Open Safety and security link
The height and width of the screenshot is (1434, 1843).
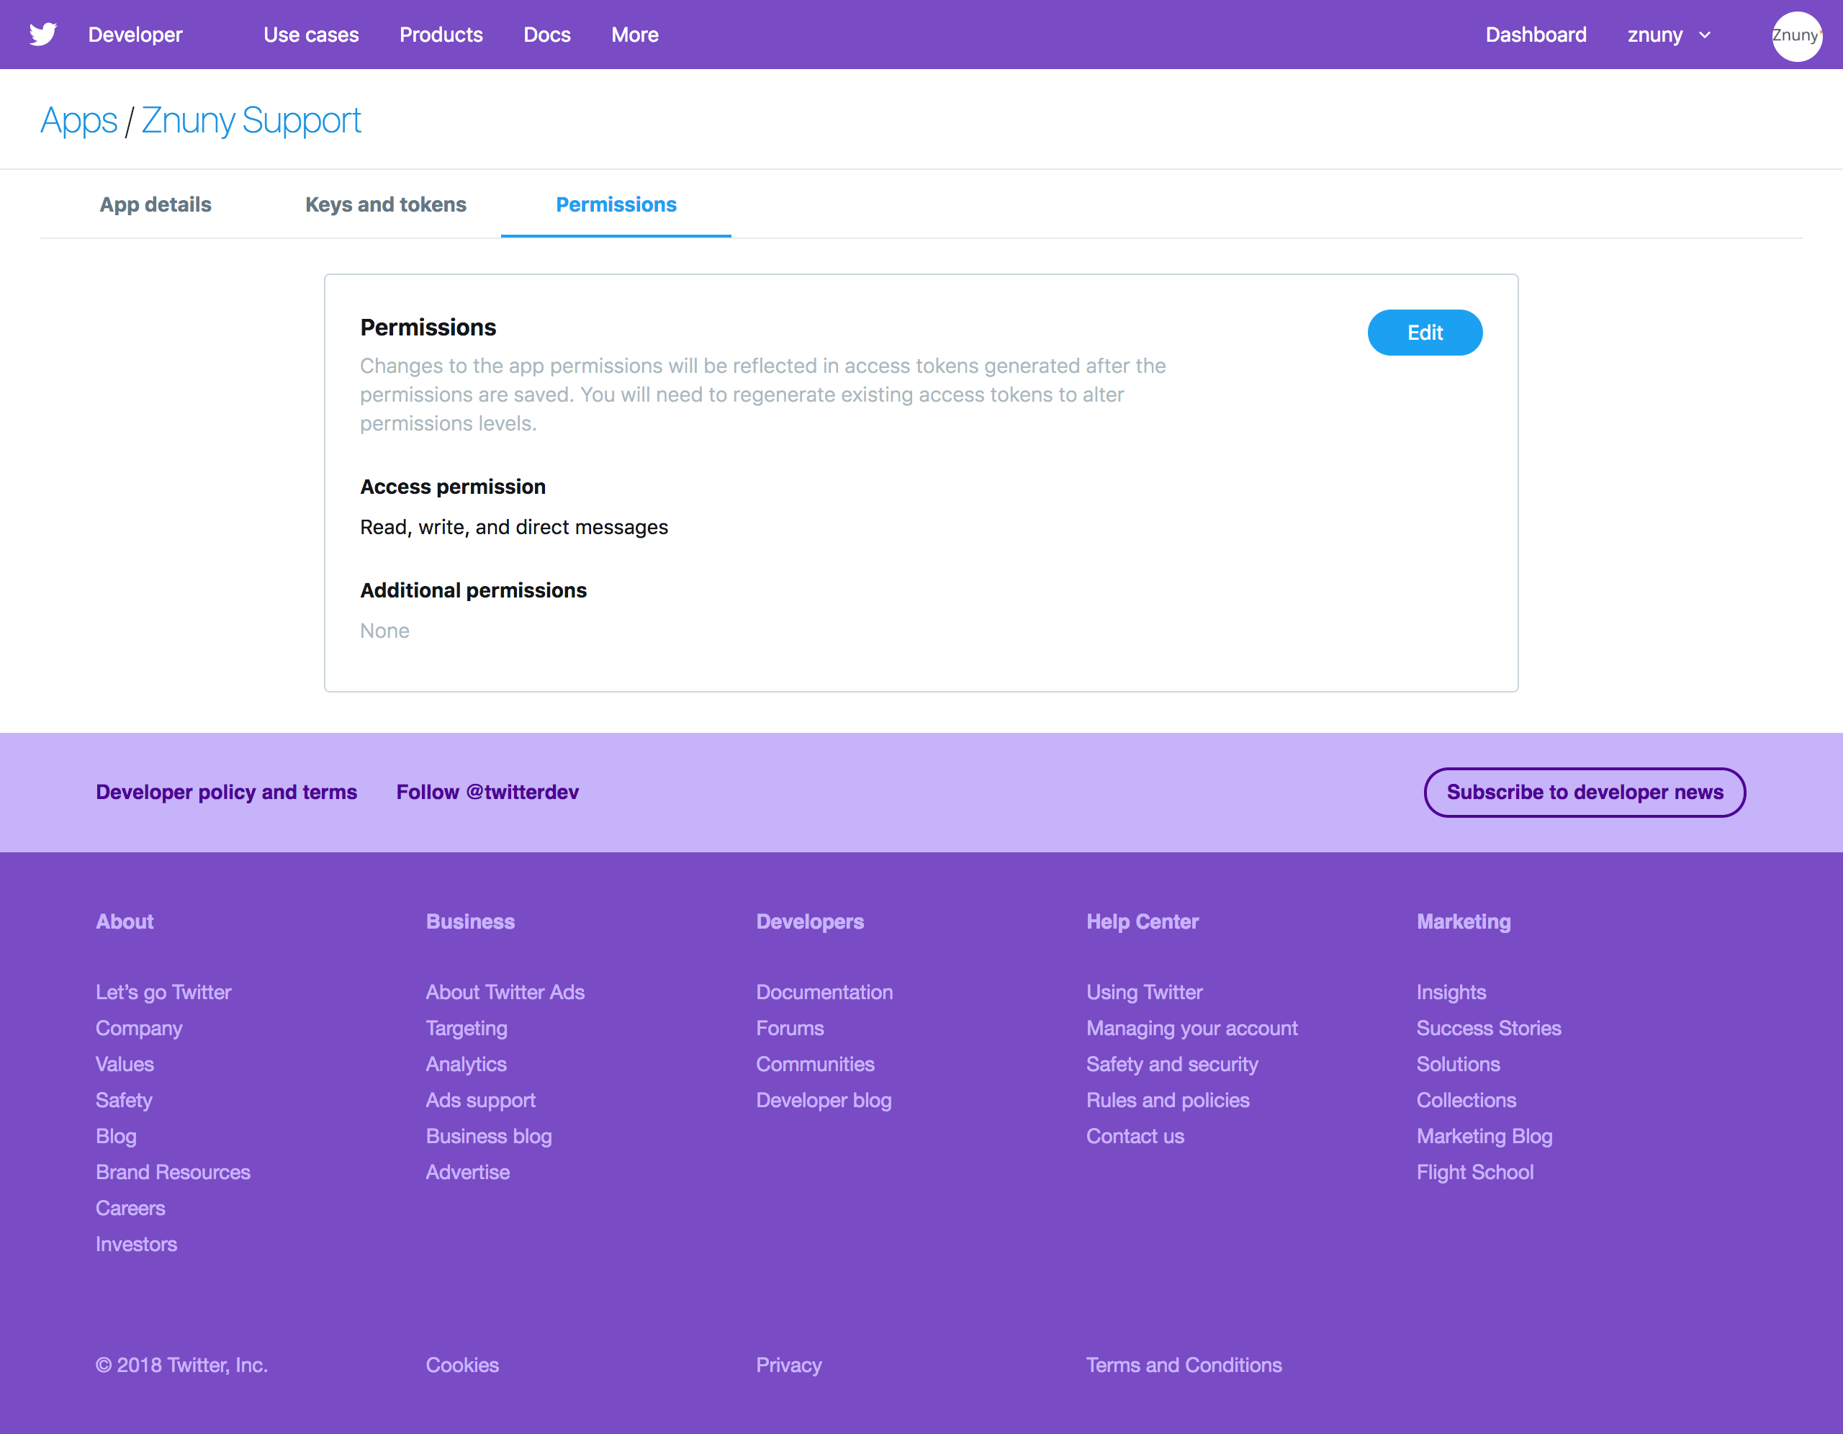point(1172,1063)
